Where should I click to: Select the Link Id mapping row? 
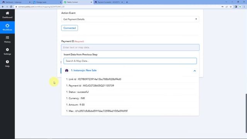coord(130,79)
